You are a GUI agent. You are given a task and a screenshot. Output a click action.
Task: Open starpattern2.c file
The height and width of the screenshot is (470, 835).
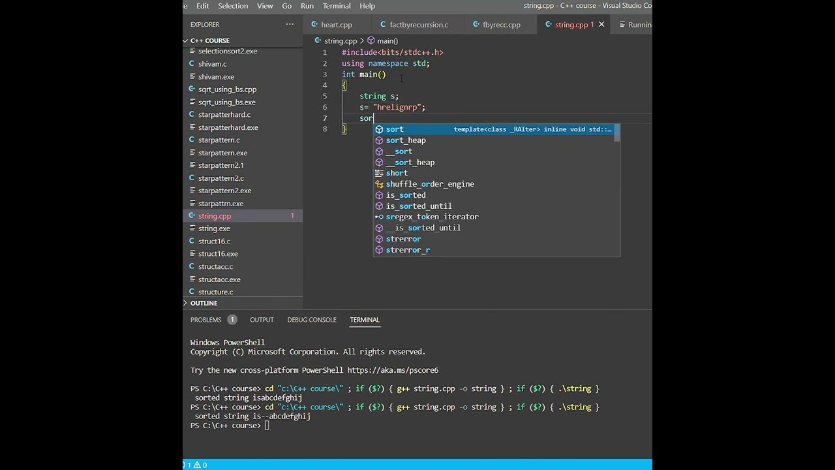[x=221, y=178]
